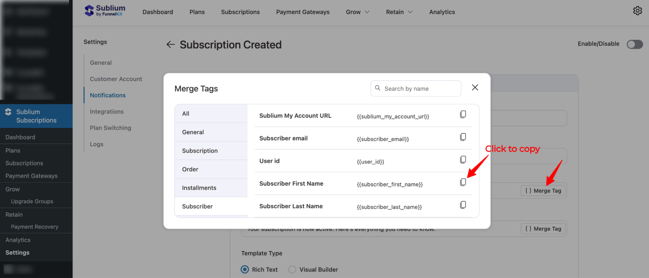649x278 pixels.
Task: Open Plan Switching settings section
Action: [110, 128]
